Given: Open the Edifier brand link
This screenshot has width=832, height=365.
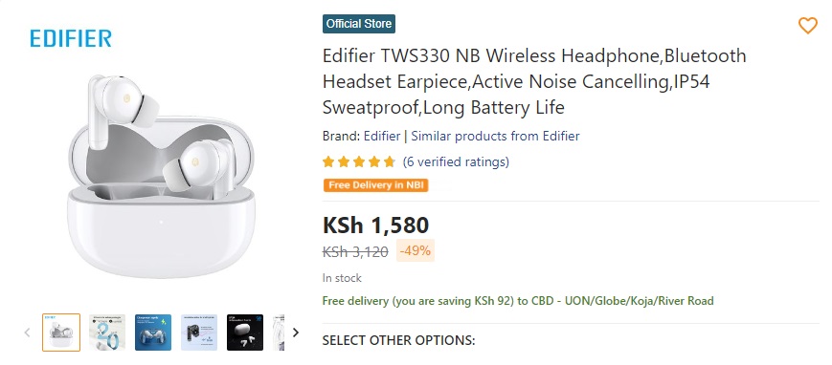Looking at the screenshot, I should point(381,136).
